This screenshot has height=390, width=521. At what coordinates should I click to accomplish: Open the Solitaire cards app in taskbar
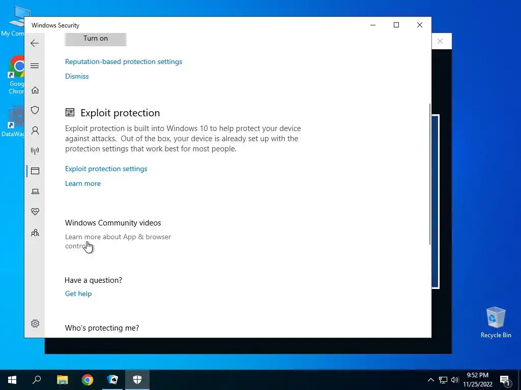click(x=112, y=380)
